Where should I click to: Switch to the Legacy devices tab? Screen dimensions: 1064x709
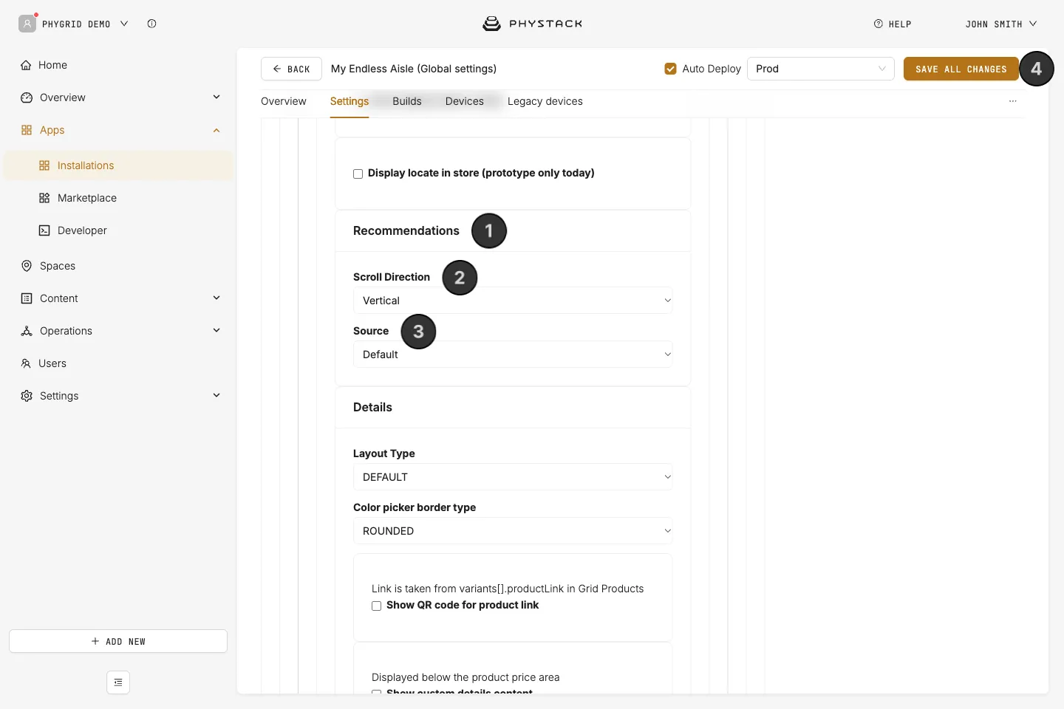[x=545, y=101]
